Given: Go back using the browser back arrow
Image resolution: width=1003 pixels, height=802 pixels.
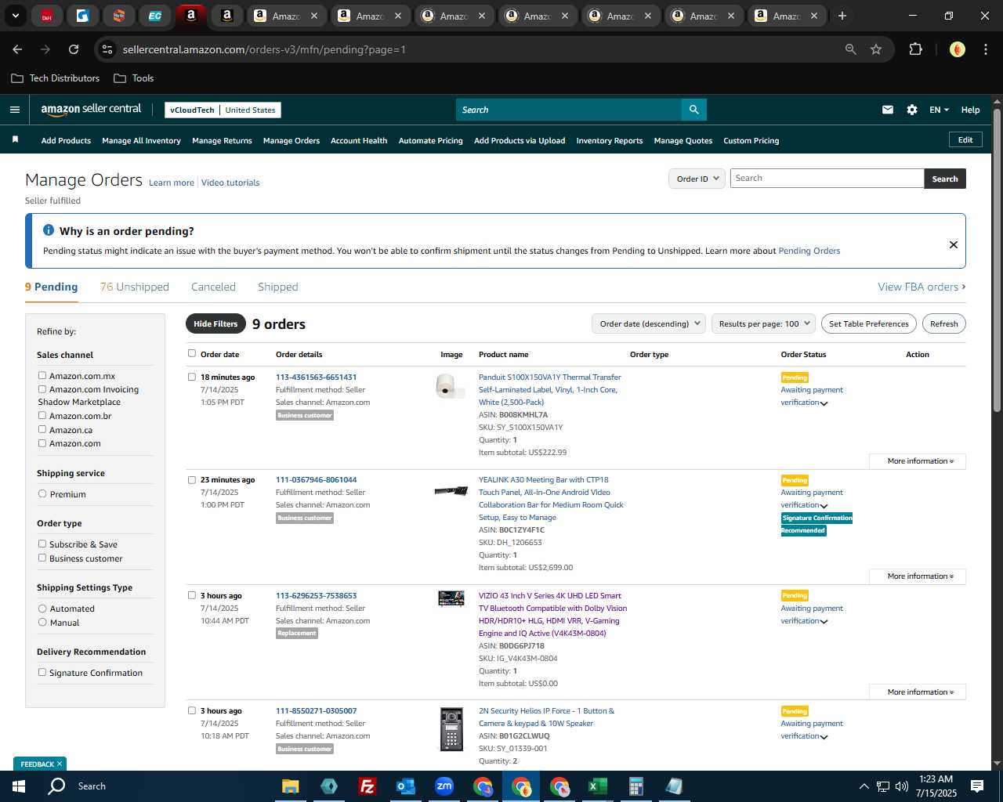Looking at the screenshot, I should [x=17, y=49].
